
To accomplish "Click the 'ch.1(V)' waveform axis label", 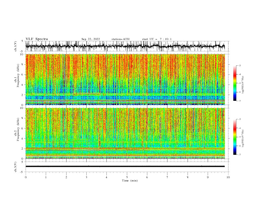I will pyautogui.click(x=16, y=46).
